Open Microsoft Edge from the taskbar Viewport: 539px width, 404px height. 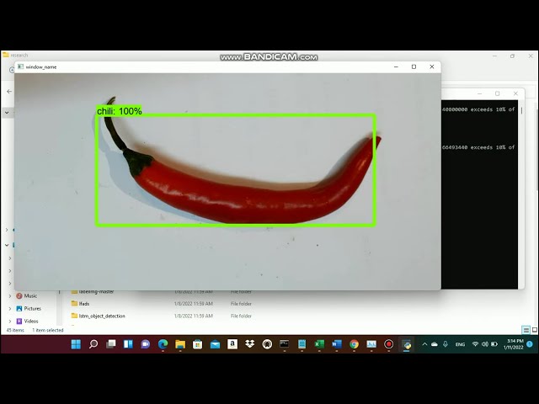(x=163, y=344)
